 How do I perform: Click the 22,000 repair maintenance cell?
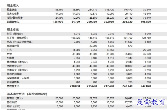point(93,46)
